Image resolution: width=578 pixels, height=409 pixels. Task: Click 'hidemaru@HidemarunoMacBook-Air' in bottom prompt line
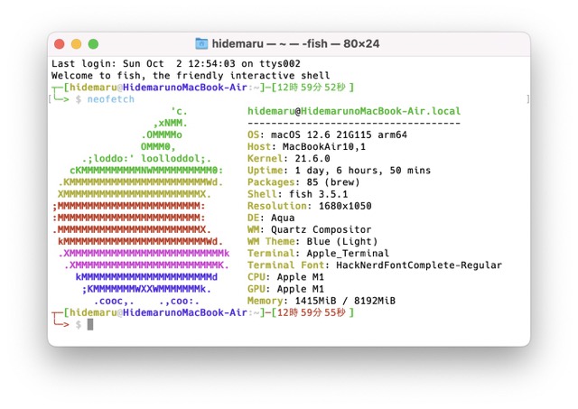(158, 312)
